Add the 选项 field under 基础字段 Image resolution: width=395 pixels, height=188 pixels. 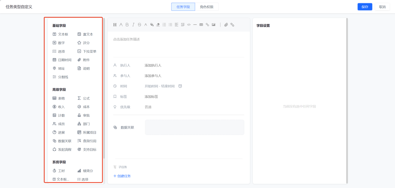[x=59, y=51]
